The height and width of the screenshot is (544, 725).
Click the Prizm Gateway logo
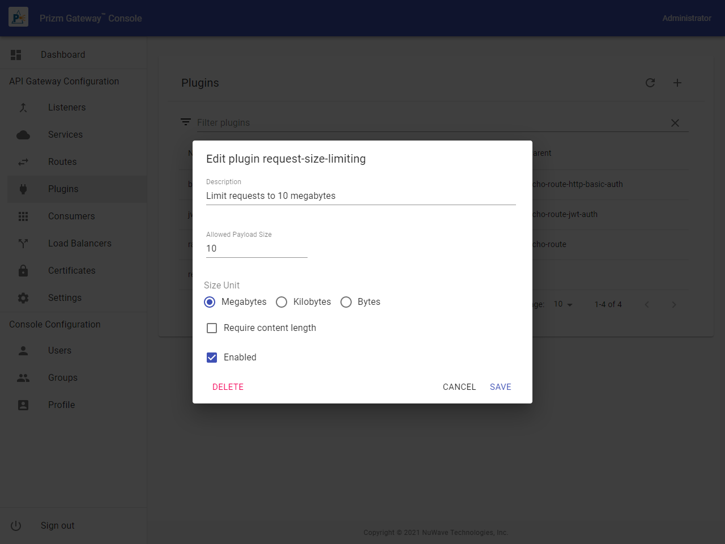coord(18,18)
